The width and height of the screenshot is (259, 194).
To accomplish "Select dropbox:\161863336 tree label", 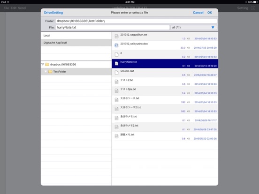I will click(63, 65).
